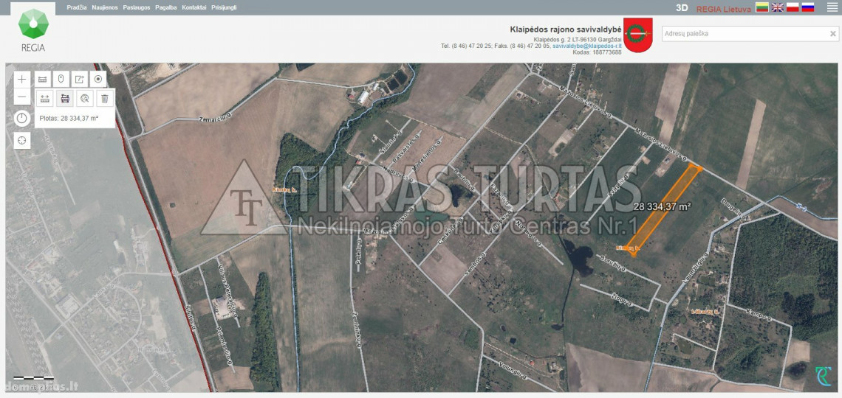Open the REGIA Lietuva link

coord(723,9)
